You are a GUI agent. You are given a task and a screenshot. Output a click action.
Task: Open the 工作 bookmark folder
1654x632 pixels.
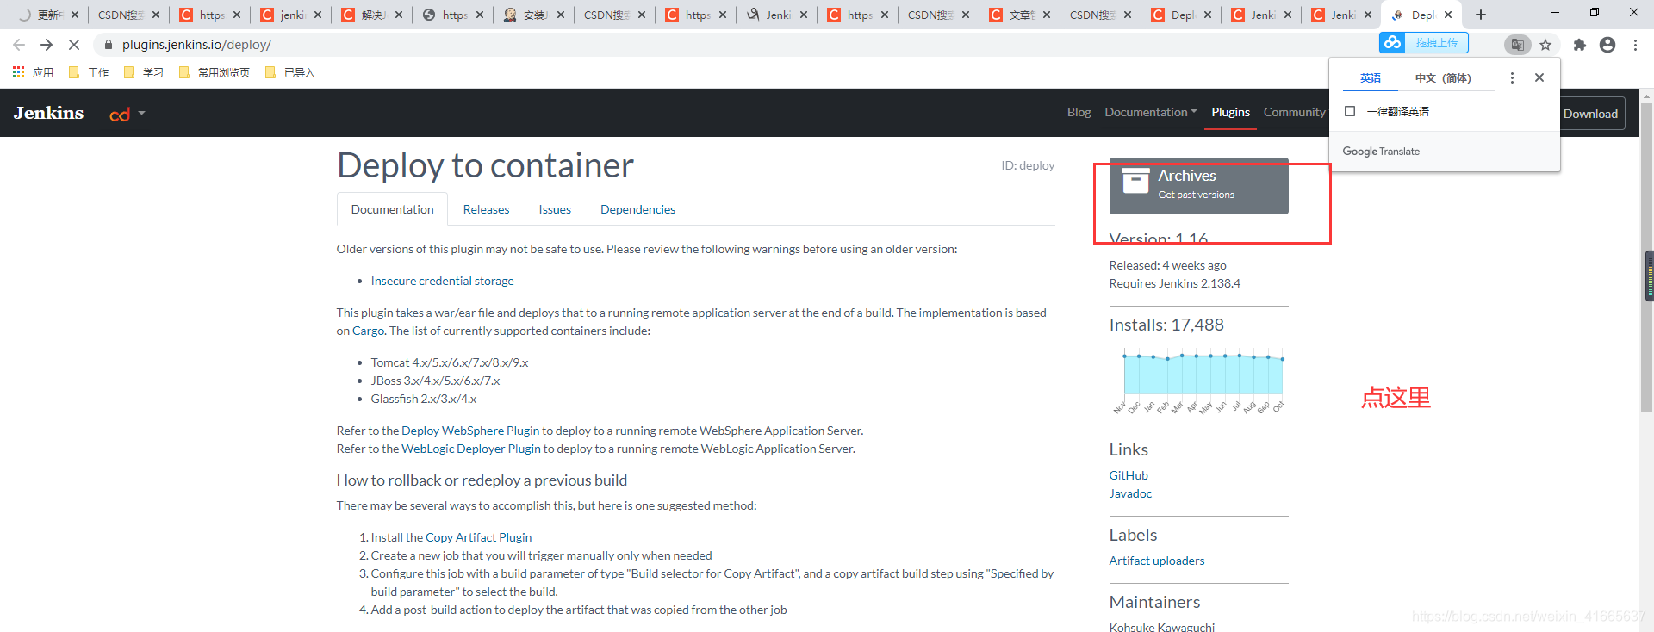[x=89, y=73]
